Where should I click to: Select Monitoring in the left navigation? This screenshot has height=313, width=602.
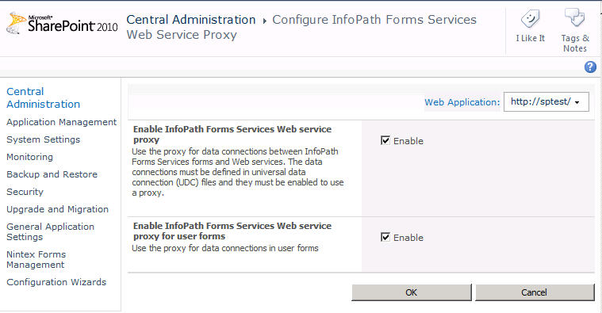(29, 157)
